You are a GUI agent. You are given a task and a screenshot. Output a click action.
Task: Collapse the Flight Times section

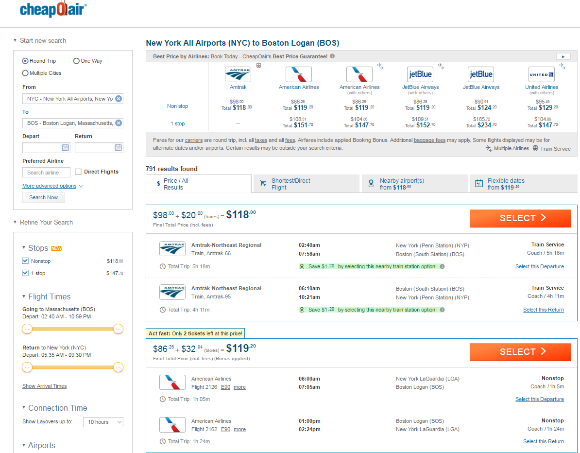click(24, 296)
